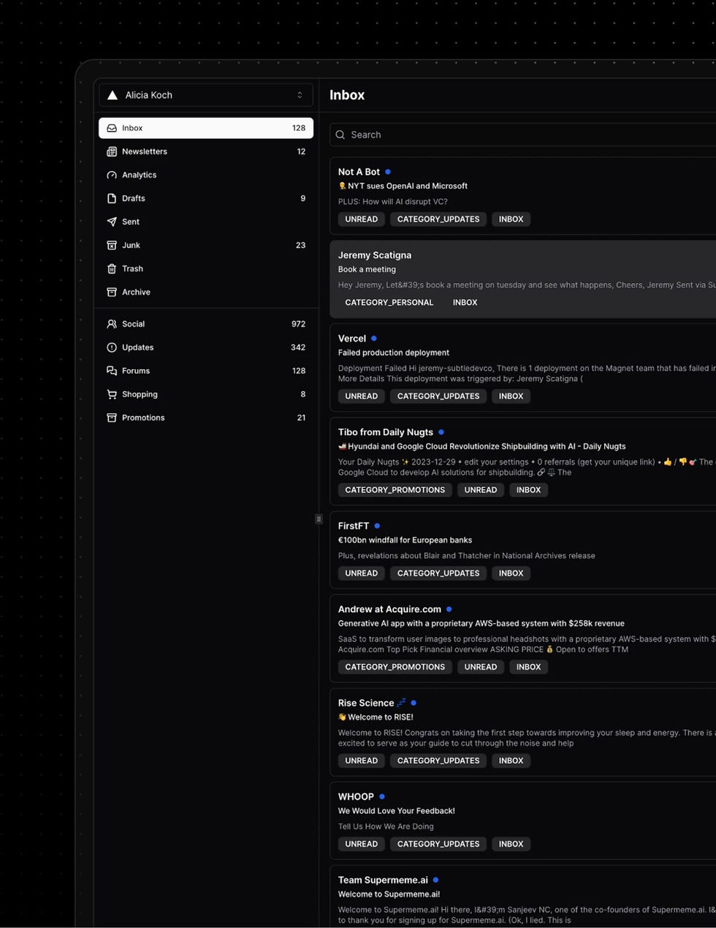Click the triangle logo beside Alicia Koch
Image resolution: width=716 pixels, height=928 pixels.
point(113,95)
